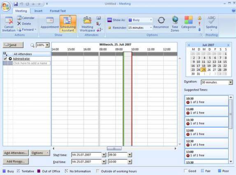This screenshot has width=236, height=175.
Task: Click Add Attendees button
Action: point(16,153)
